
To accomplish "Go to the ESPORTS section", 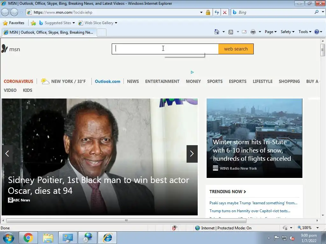I will pyautogui.click(x=237, y=81).
